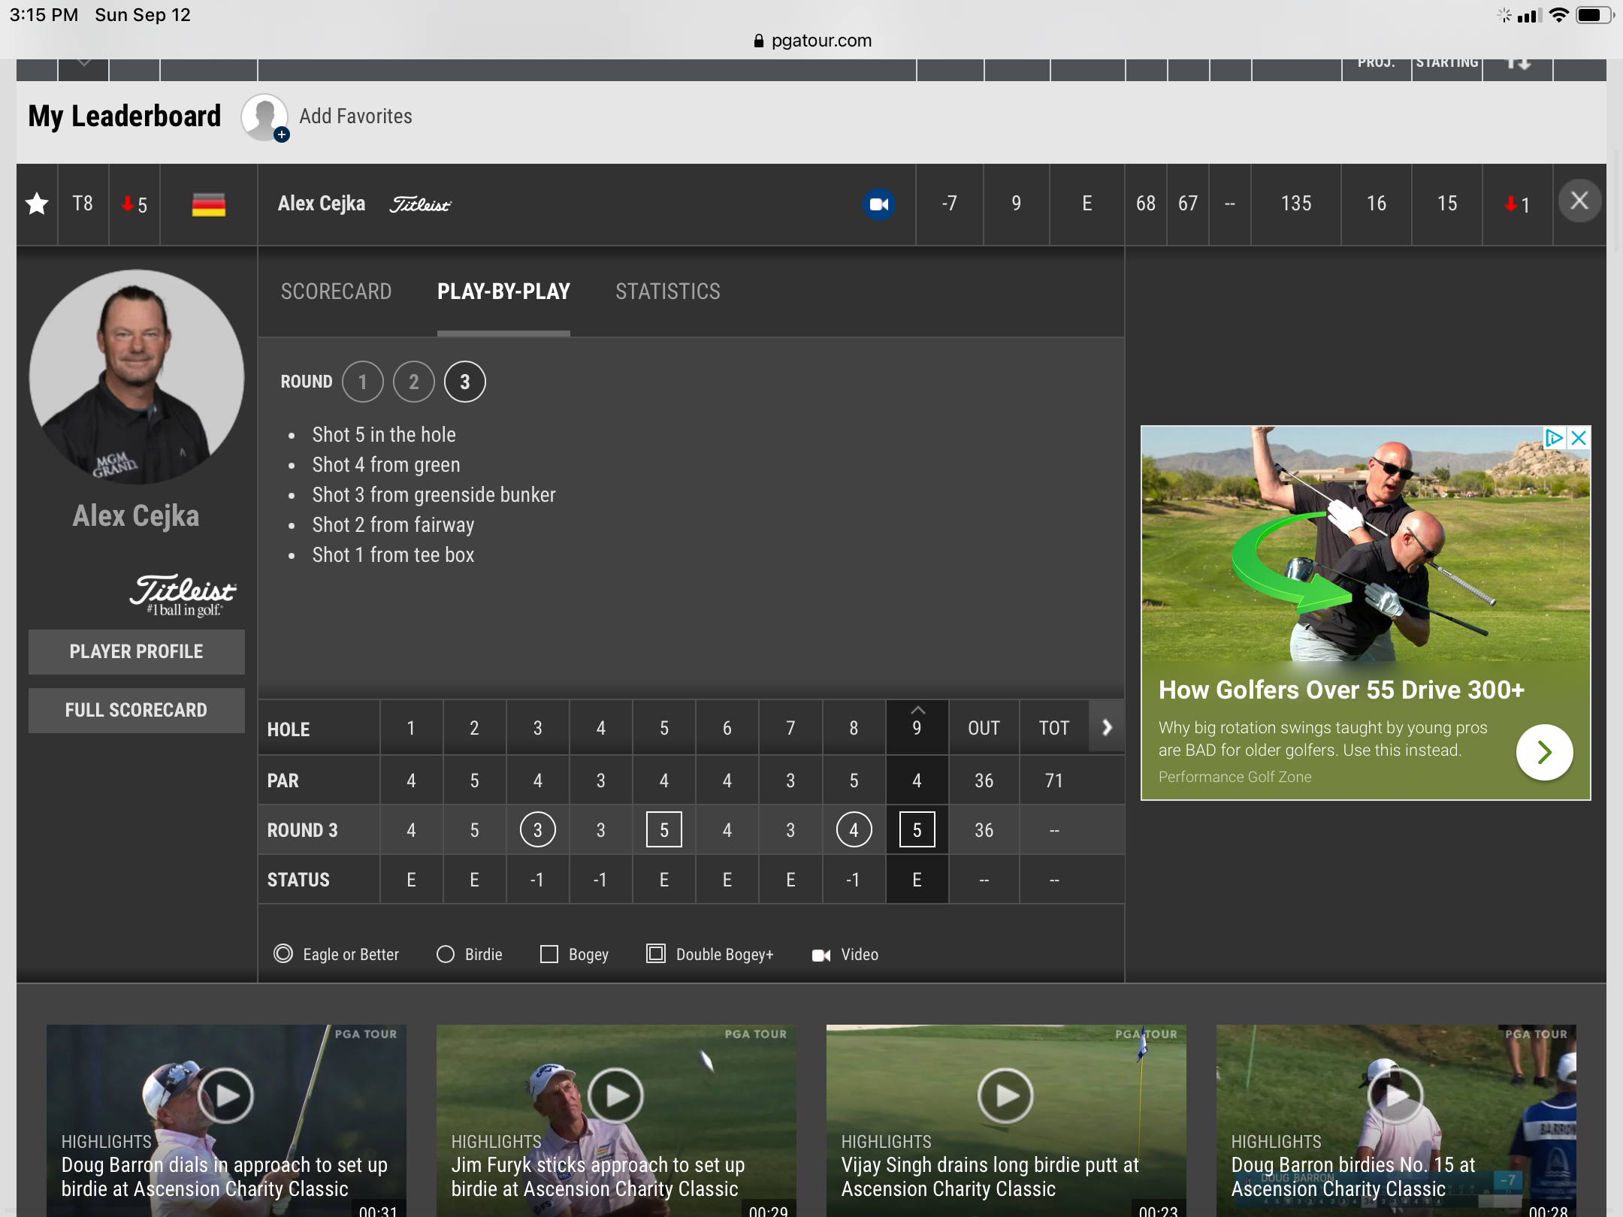Switch to the SCORECARD tab
The height and width of the screenshot is (1217, 1623).
pyautogui.click(x=336, y=291)
